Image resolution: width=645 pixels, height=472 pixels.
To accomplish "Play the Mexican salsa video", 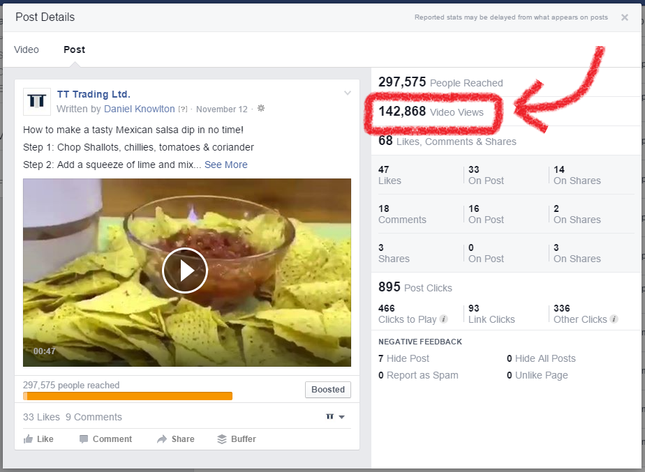I will pyautogui.click(x=185, y=272).
